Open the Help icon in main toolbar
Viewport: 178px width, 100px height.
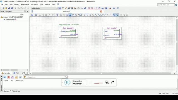pos(114,8)
